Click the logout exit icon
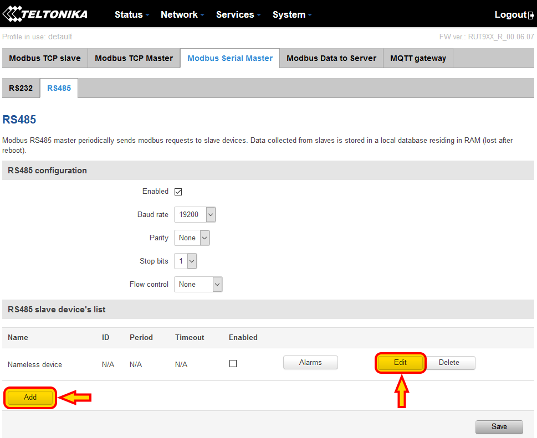Image resolution: width=537 pixels, height=438 pixels. click(x=531, y=14)
